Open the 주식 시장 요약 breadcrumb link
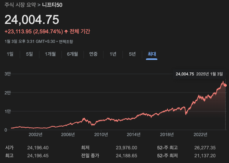This screenshot has height=163, width=229. pyautogui.click(x=20, y=5)
